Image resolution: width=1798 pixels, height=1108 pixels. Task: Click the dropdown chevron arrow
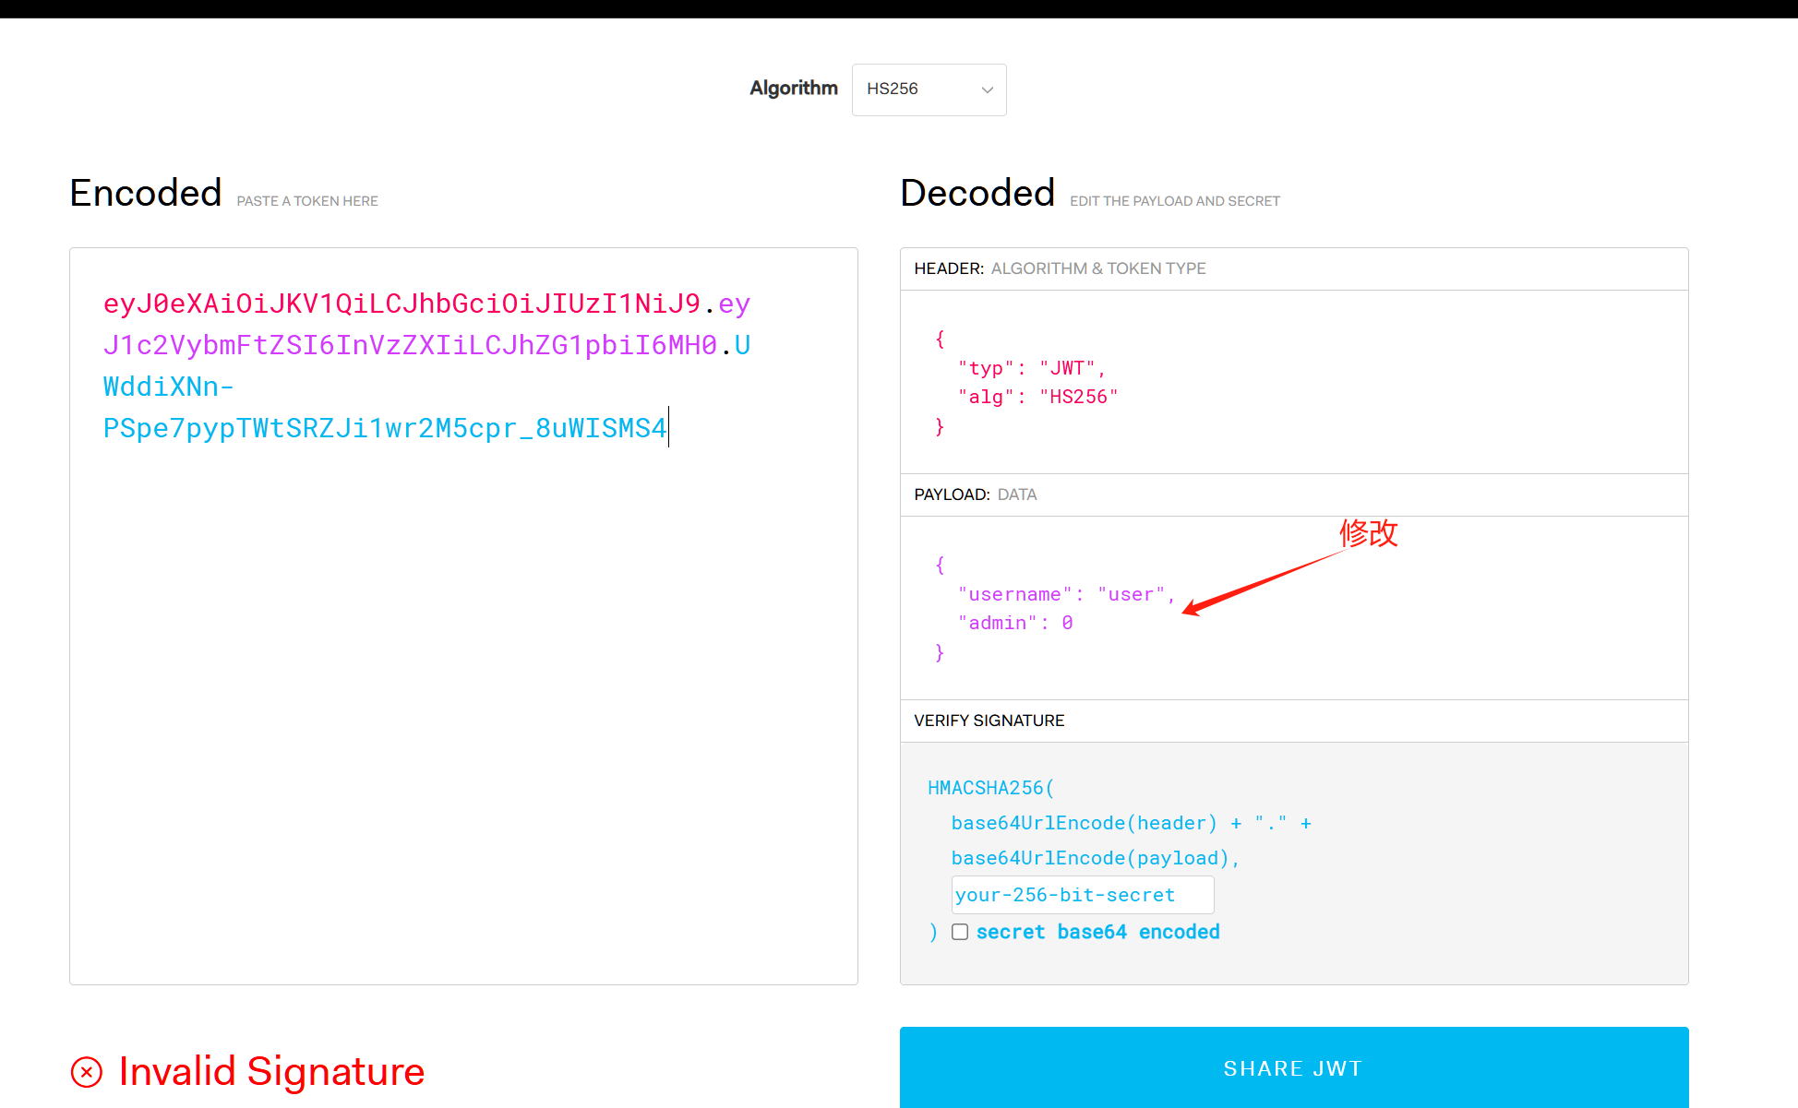click(x=987, y=90)
